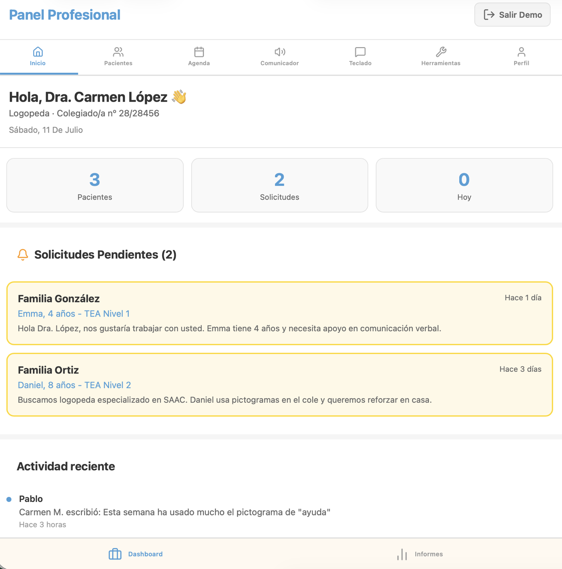Open the 2 Solicitudes stat card

280,185
